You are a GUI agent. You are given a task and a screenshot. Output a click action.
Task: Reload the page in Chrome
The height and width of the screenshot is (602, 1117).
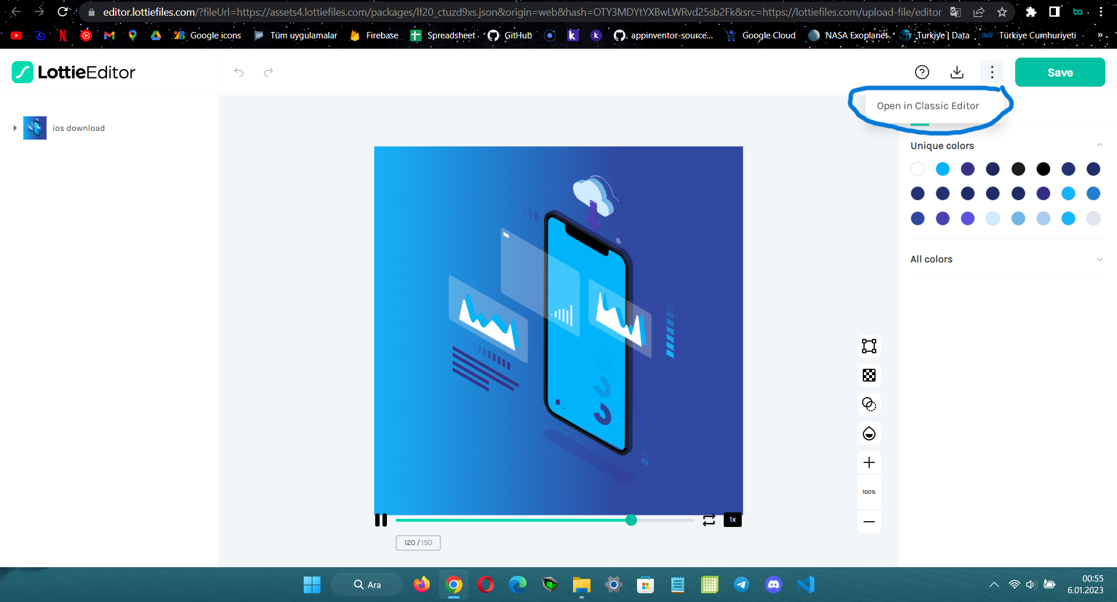(x=63, y=12)
